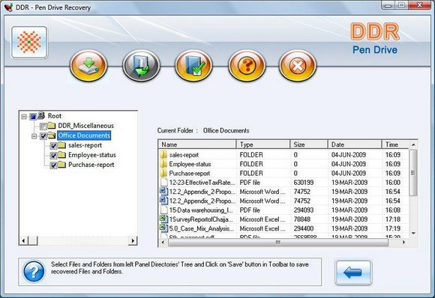Toggle the DDR_Miscellaneous checkbox
Viewport: 435px width, 298px height.
(43, 127)
